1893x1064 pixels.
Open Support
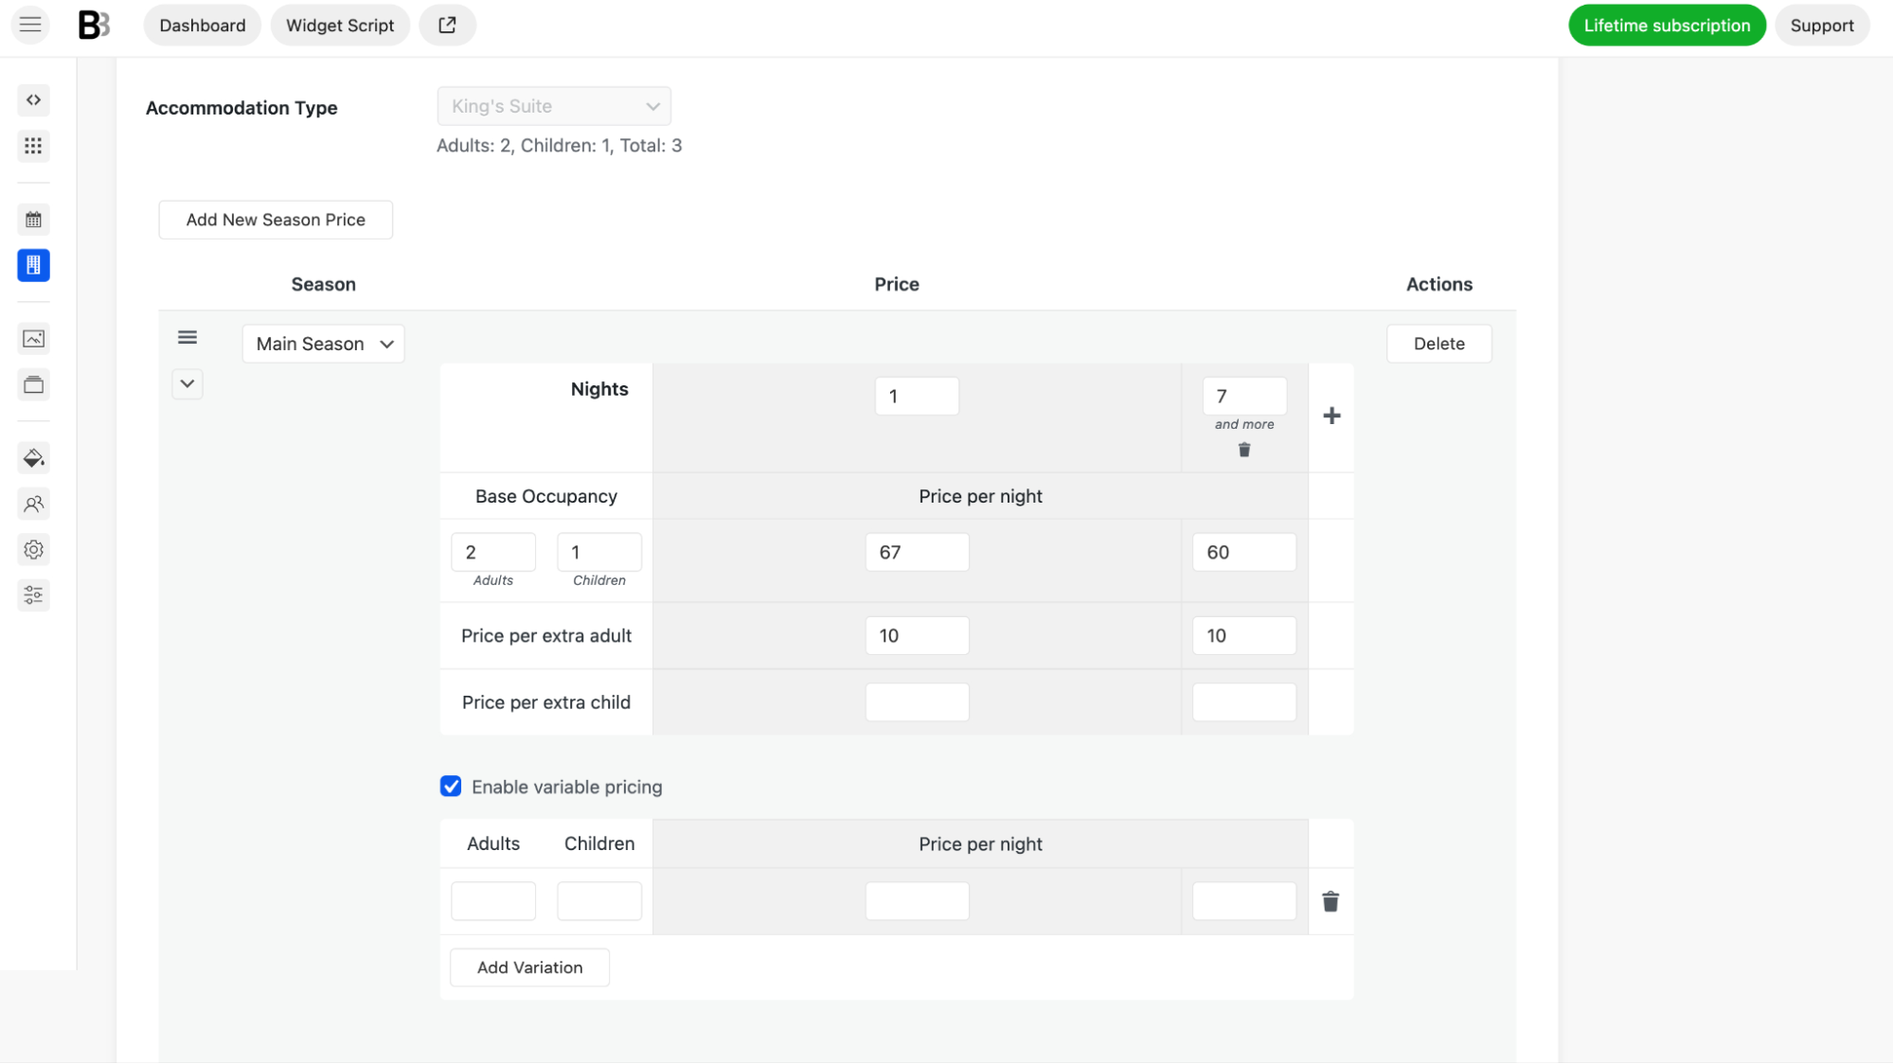pos(1822,25)
